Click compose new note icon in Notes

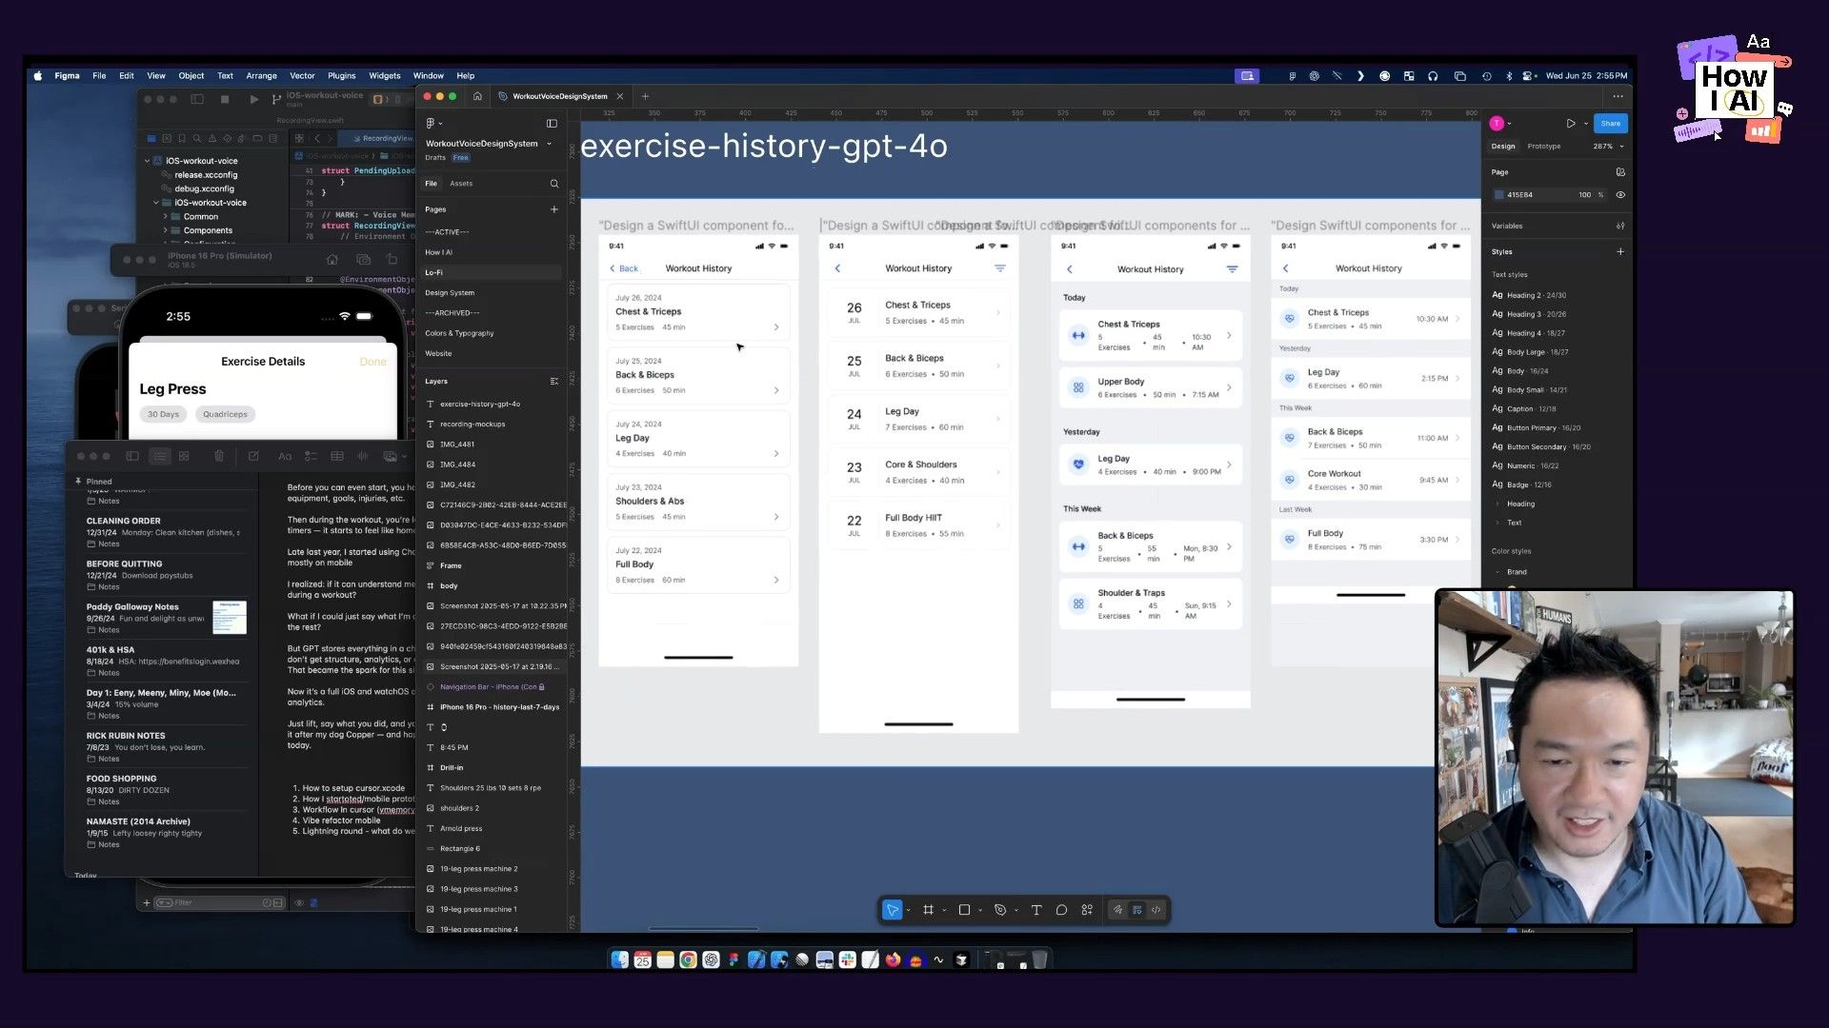coord(253,456)
